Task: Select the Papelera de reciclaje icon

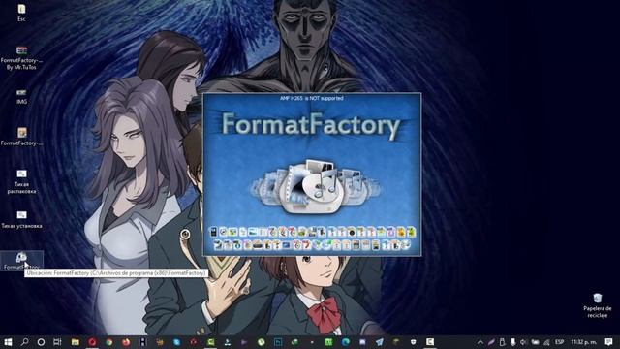Action: coord(598,305)
